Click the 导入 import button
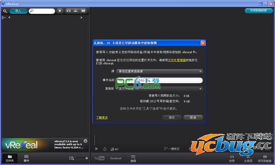This screenshot has height=165, width=275. point(18,11)
